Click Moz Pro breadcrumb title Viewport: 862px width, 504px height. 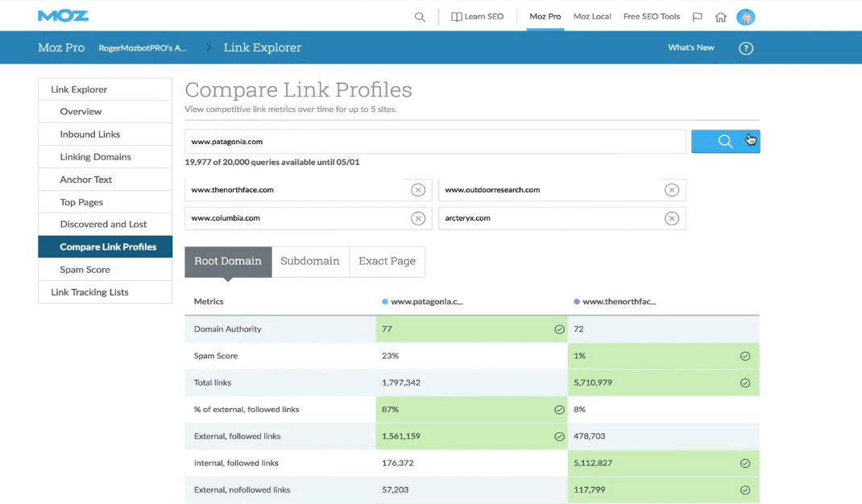pos(61,48)
